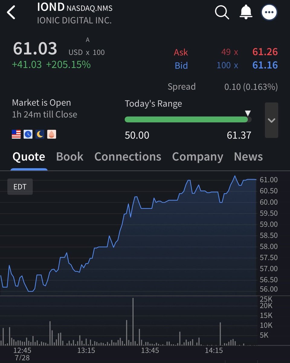
Task: Tap the orange droplet icon
Action: [52, 134]
